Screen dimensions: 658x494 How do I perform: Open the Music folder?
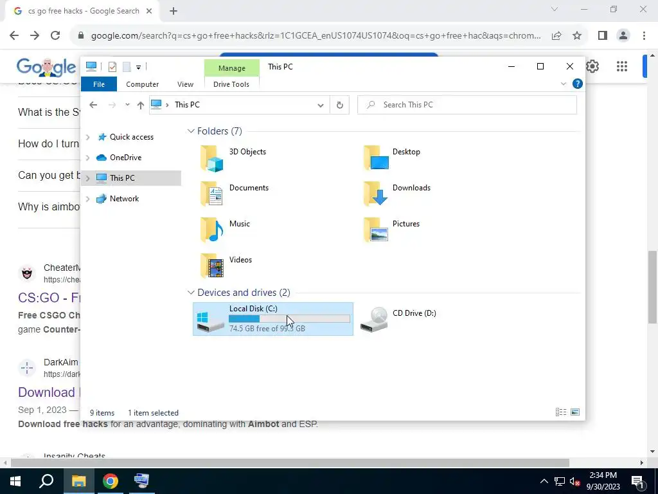(225, 231)
